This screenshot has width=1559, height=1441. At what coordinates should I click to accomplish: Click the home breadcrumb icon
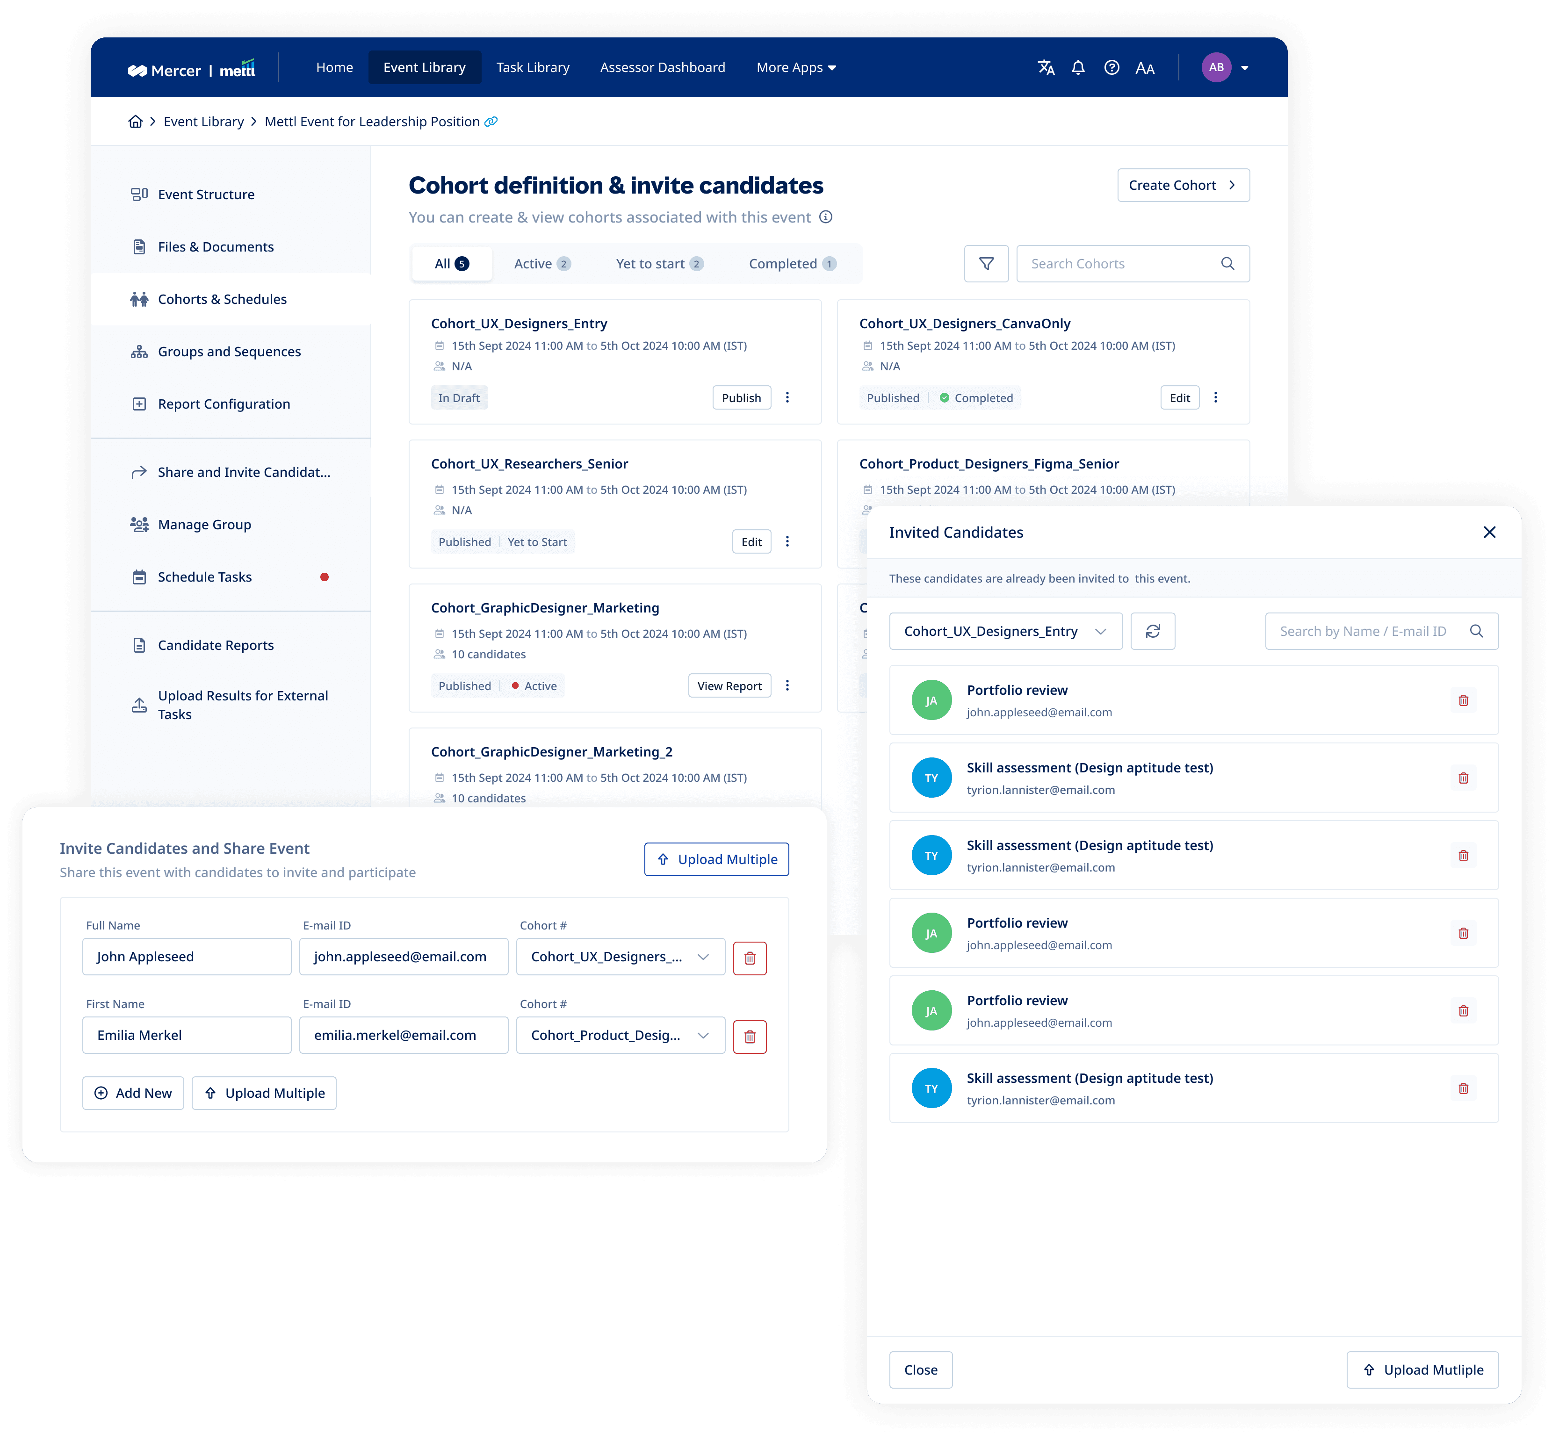point(136,122)
